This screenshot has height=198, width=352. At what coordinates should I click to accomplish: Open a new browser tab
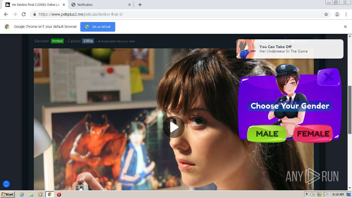coord(140,5)
